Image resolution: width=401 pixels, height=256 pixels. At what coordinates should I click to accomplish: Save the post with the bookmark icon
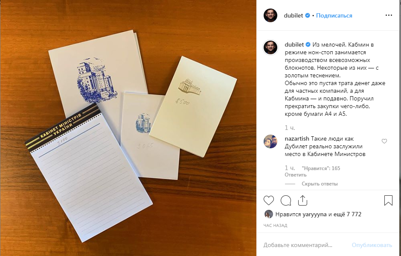(x=388, y=200)
